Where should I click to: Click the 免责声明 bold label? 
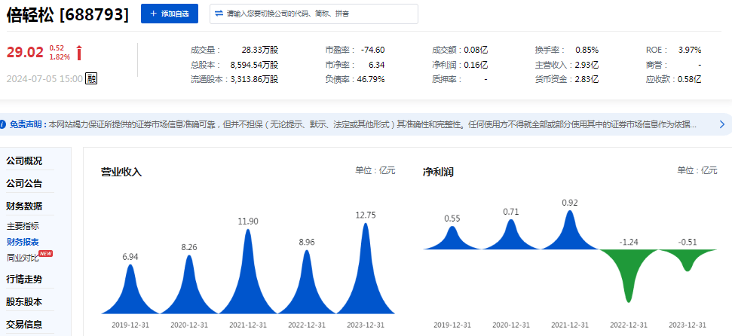28,124
